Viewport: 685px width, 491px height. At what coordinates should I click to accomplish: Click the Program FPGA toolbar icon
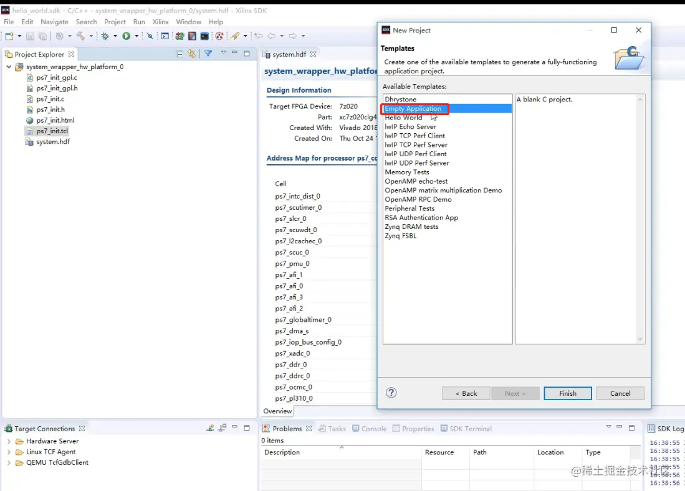click(x=180, y=36)
